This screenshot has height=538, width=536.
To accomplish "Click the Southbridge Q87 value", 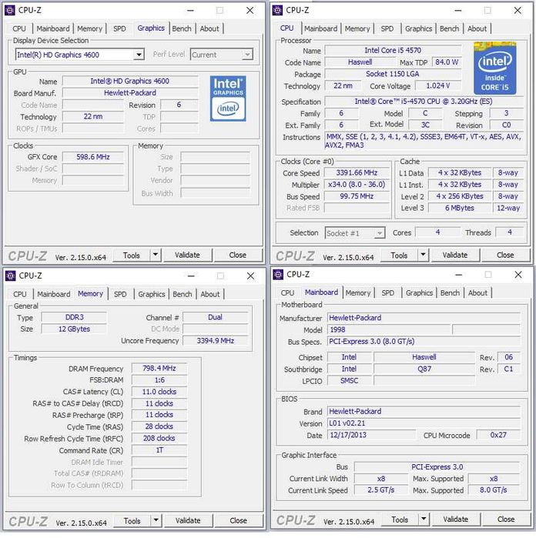I will click(x=424, y=369).
